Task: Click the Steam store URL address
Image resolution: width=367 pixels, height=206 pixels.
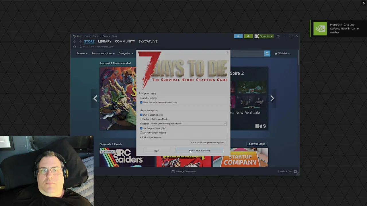Action: tap(98, 47)
